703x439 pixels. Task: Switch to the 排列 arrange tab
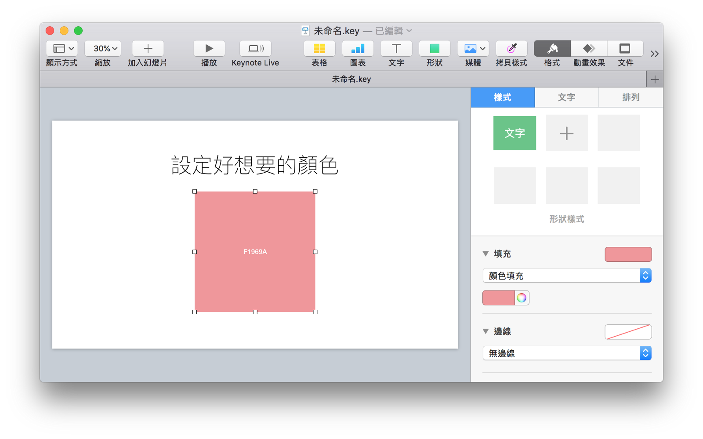pos(631,97)
